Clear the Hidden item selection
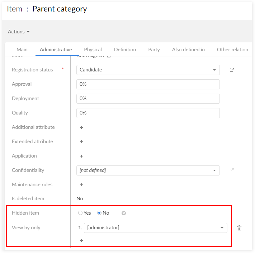255x253 pixels. [124, 213]
